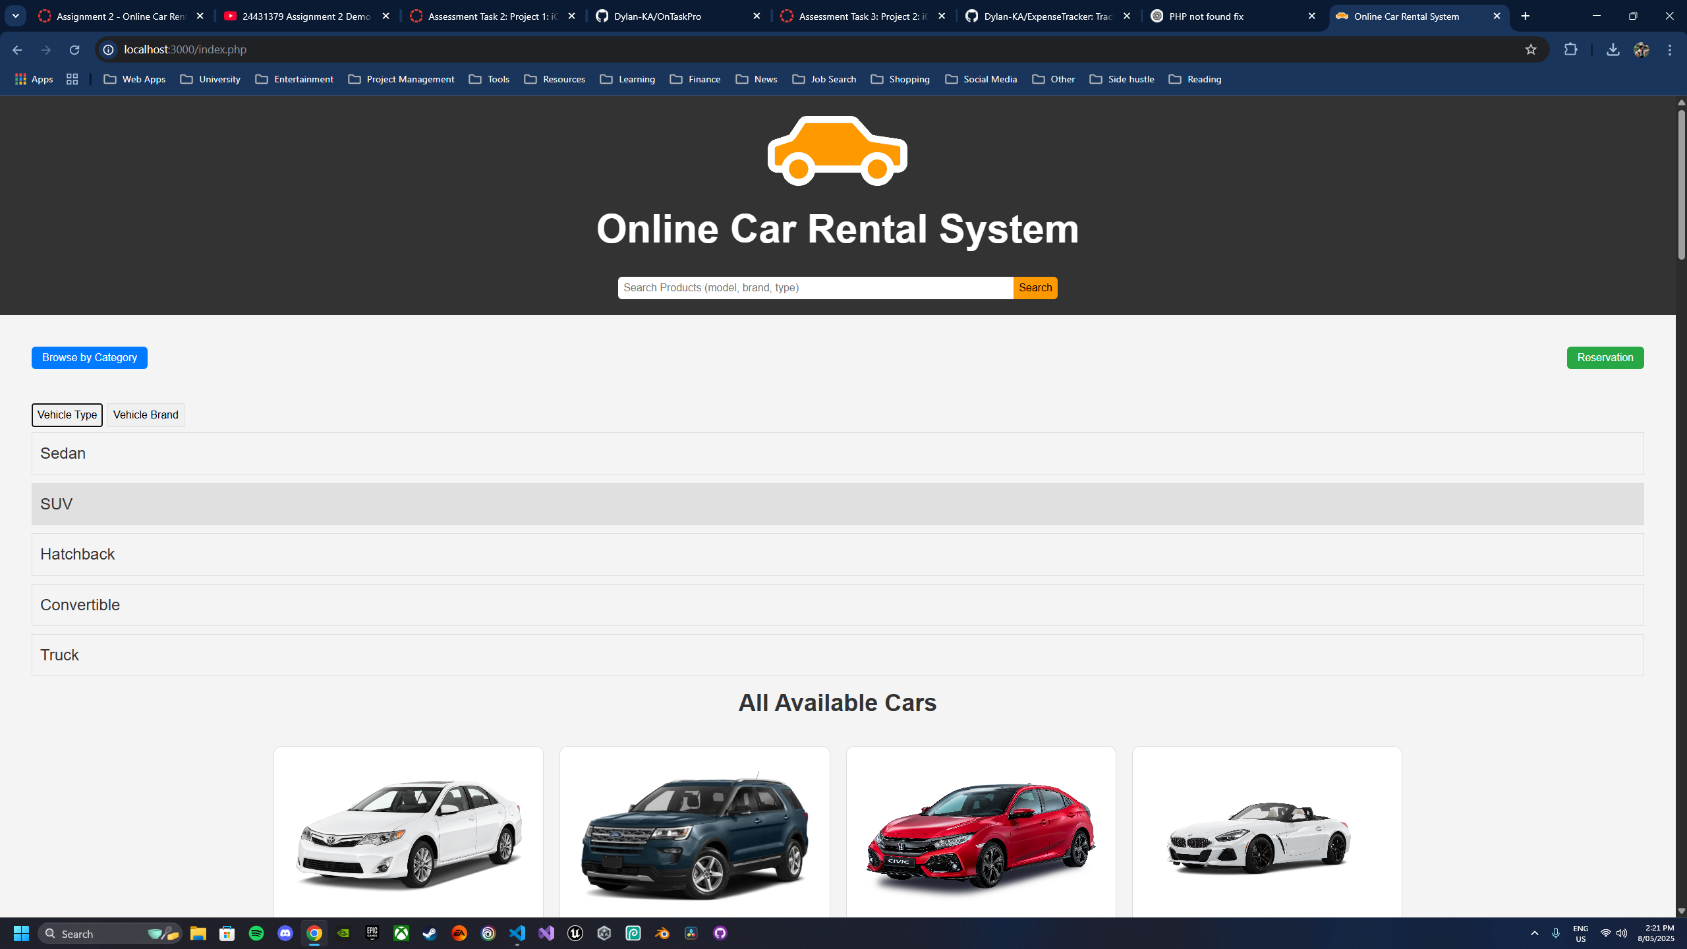The width and height of the screenshot is (1687, 949).
Task: Open Side hustle bookmarks folder
Action: tap(1122, 79)
